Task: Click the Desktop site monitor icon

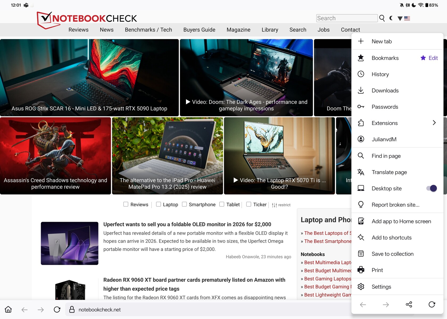Action: (361, 188)
